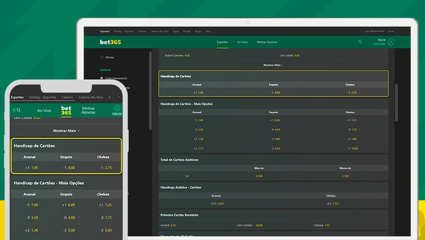
Task: Select Arsenal -1 7.00 on the laptop
Action: coord(198,120)
